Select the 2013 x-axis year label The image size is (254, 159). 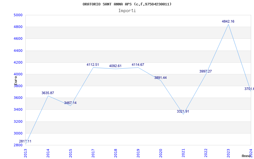click(x=25, y=153)
